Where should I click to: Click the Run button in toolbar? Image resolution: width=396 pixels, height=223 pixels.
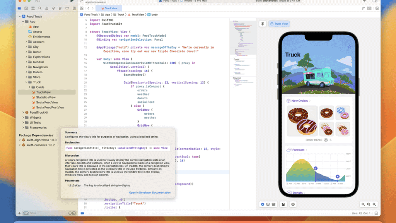(x=72, y=1)
